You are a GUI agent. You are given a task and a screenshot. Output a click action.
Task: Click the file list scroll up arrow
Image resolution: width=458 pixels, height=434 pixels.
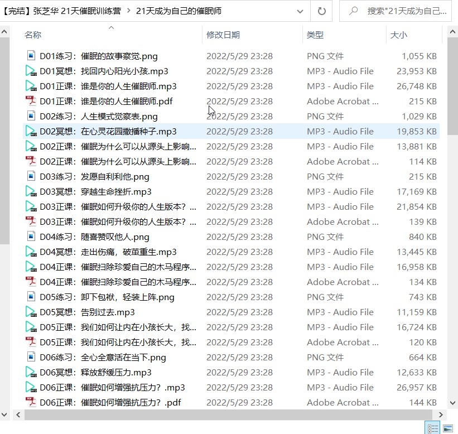coord(452,32)
